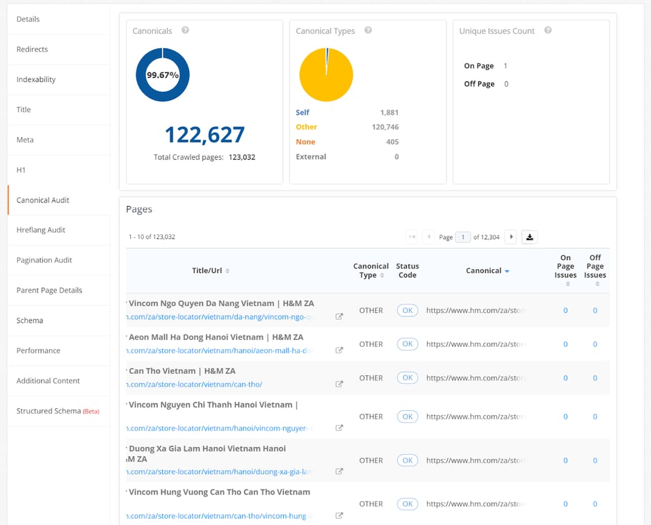Open the external link icon for Vincom Ngo Quyen row
Image resolution: width=651 pixels, height=525 pixels.
(339, 316)
